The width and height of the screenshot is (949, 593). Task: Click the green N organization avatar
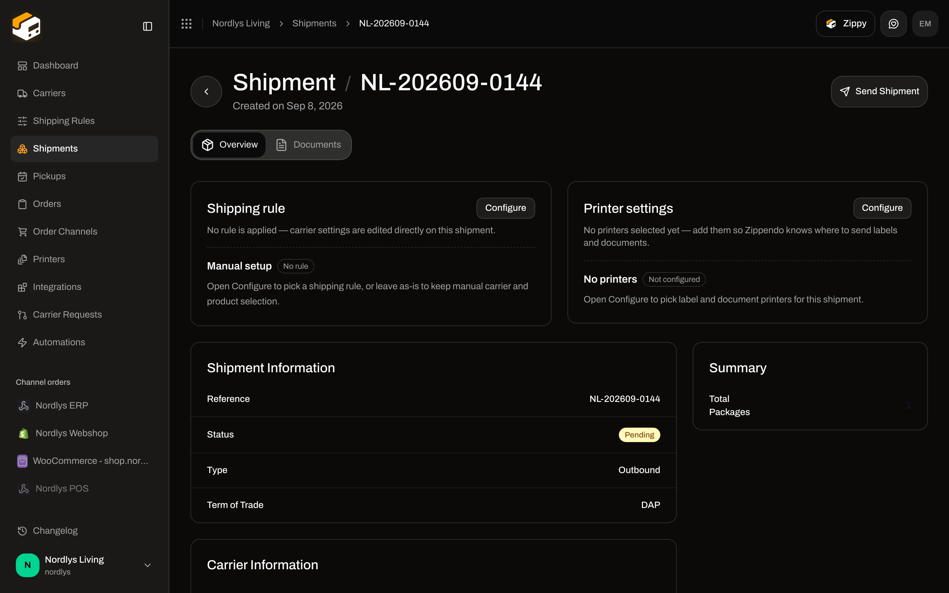27,565
